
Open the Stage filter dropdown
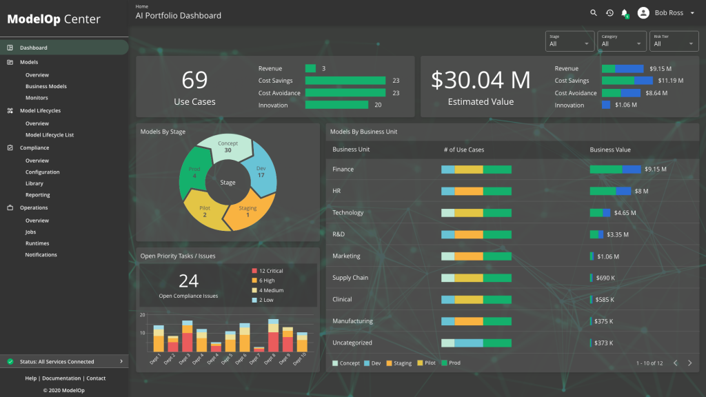(569, 41)
